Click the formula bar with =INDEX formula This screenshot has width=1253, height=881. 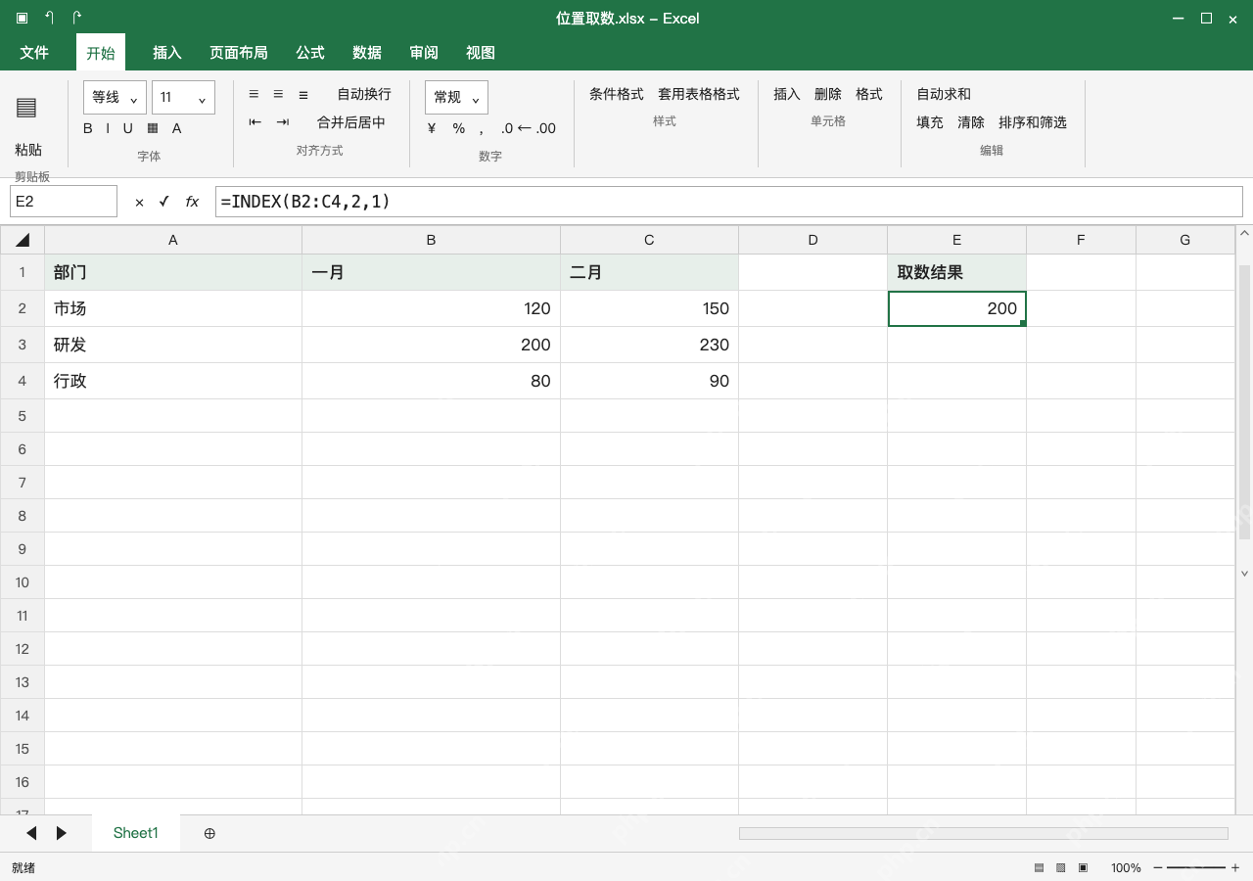point(729,202)
